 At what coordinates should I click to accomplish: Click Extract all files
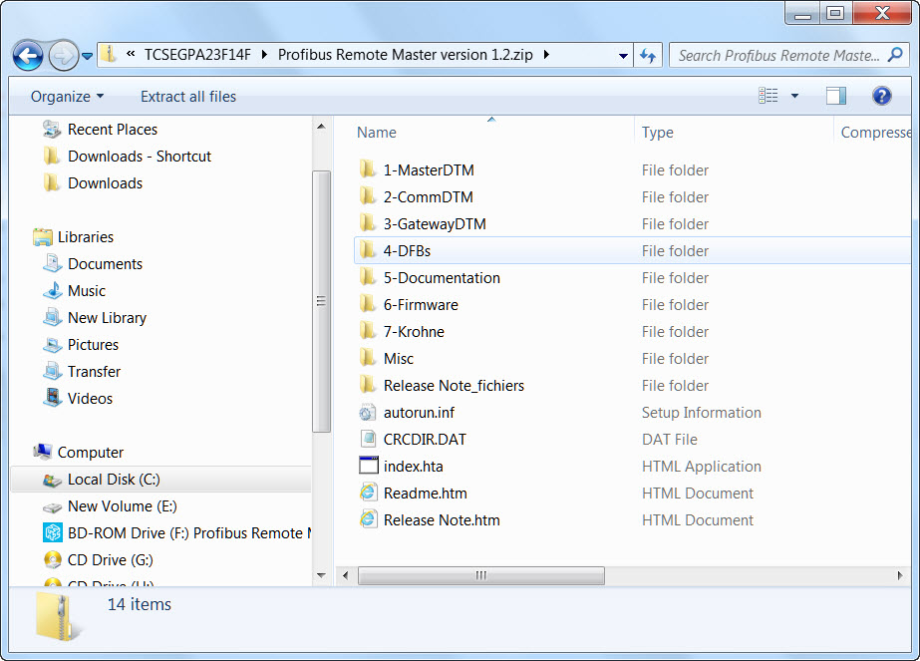(188, 97)
